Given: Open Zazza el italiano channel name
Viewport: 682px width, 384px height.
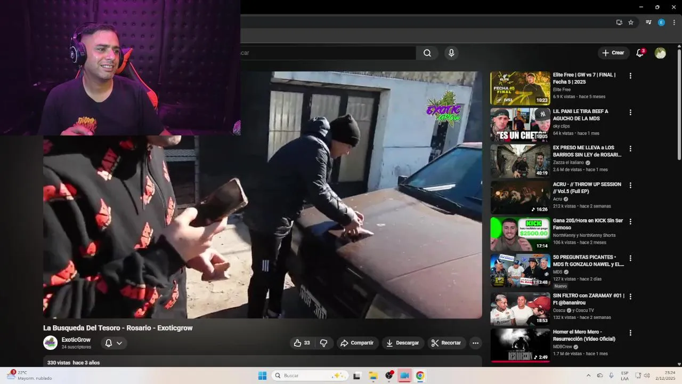Looking at the screenshot, I should [569, 163].
